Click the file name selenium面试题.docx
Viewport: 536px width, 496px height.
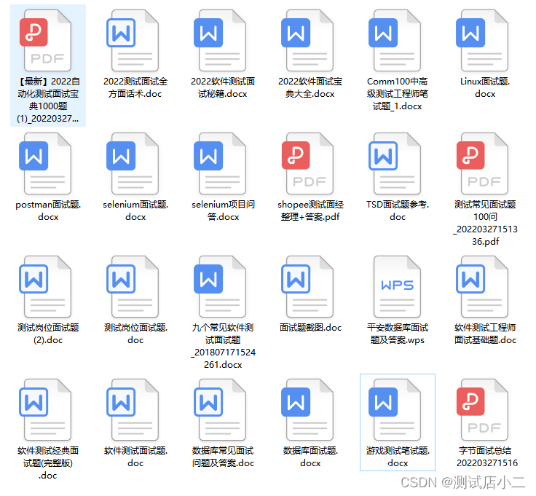[135, 210]
